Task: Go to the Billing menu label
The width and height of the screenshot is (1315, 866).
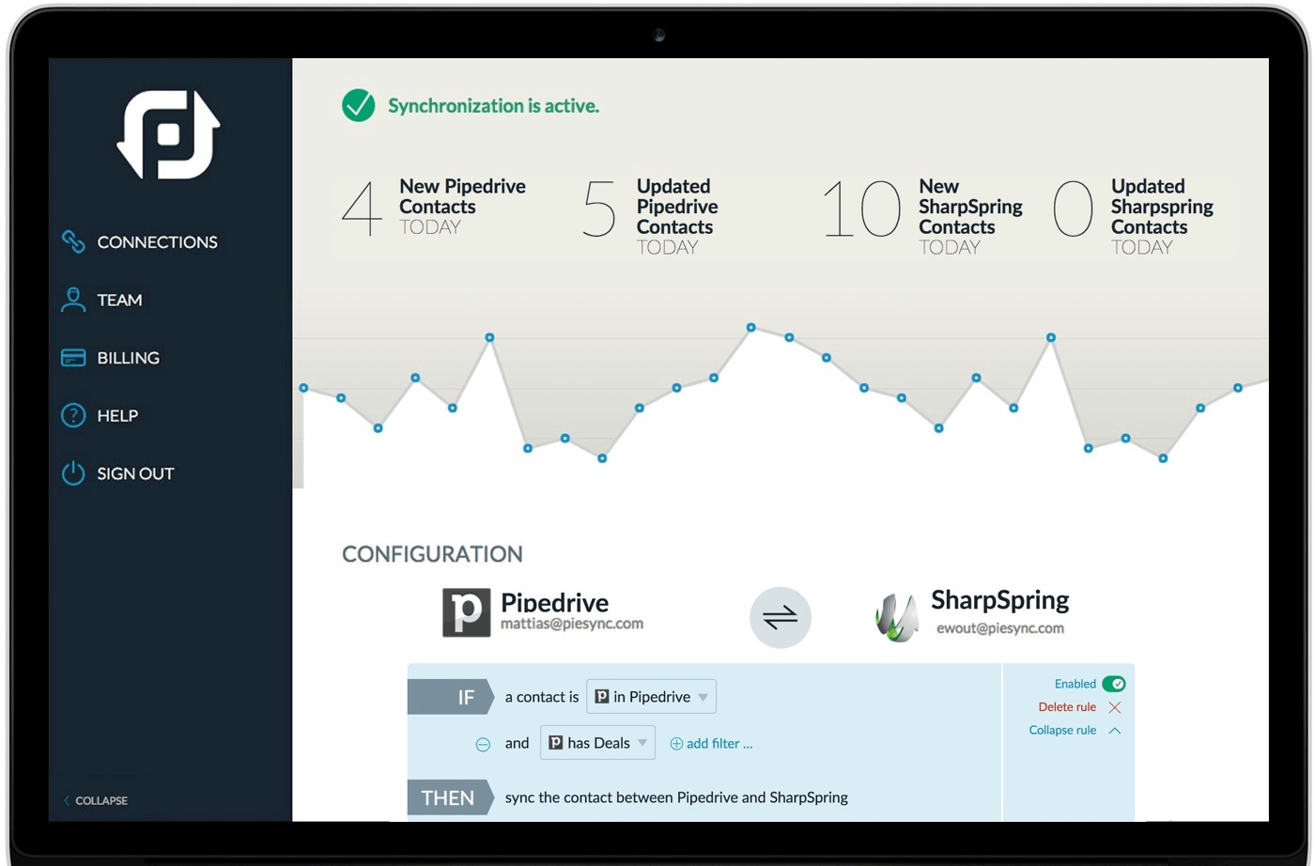Action: (x=128, y=358)
